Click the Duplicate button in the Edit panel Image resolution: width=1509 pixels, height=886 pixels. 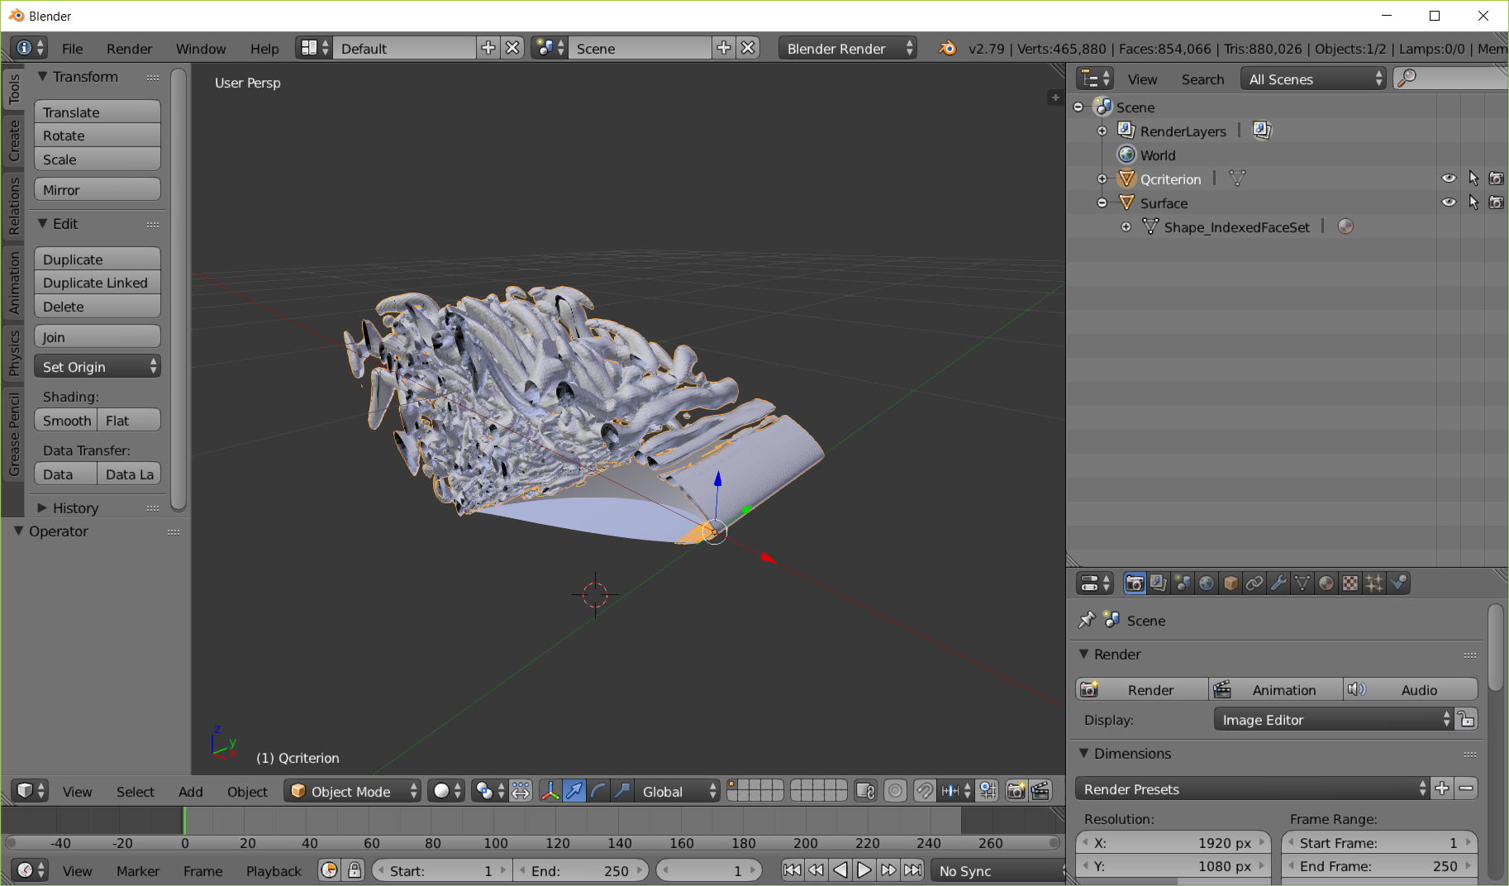97,259
